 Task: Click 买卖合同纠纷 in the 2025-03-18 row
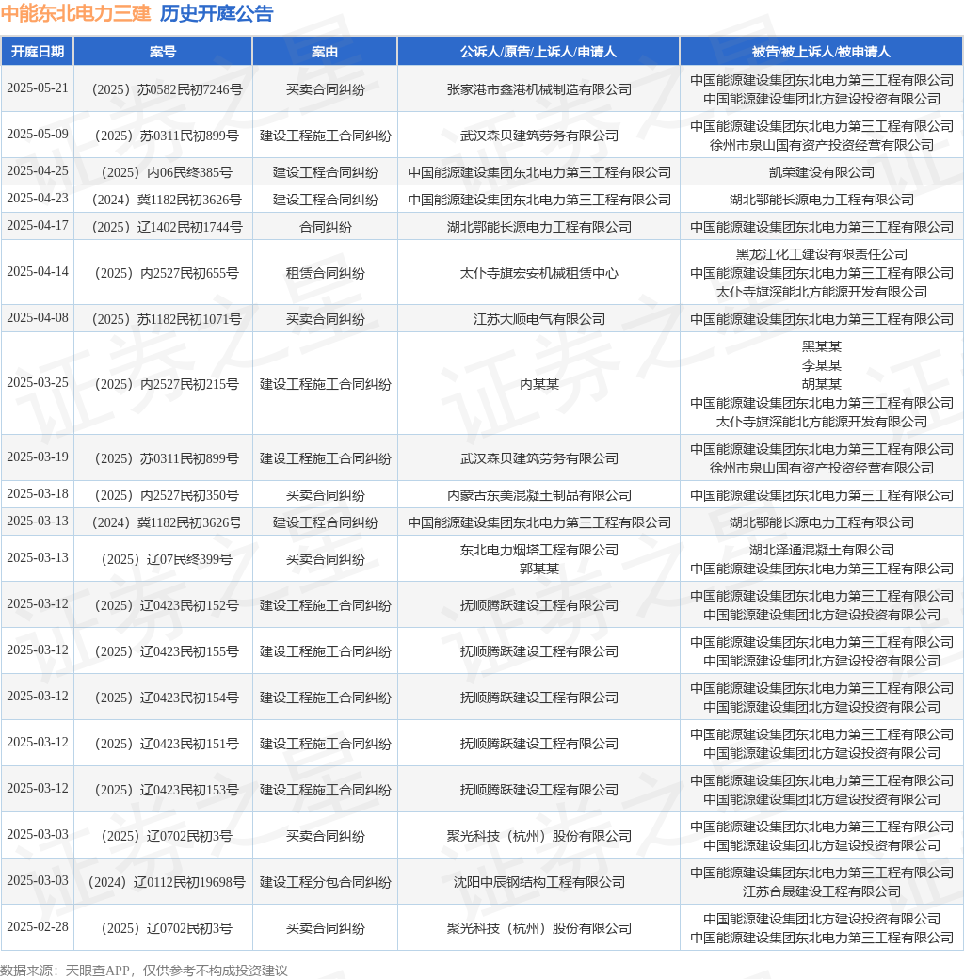[x=326, y=495]
